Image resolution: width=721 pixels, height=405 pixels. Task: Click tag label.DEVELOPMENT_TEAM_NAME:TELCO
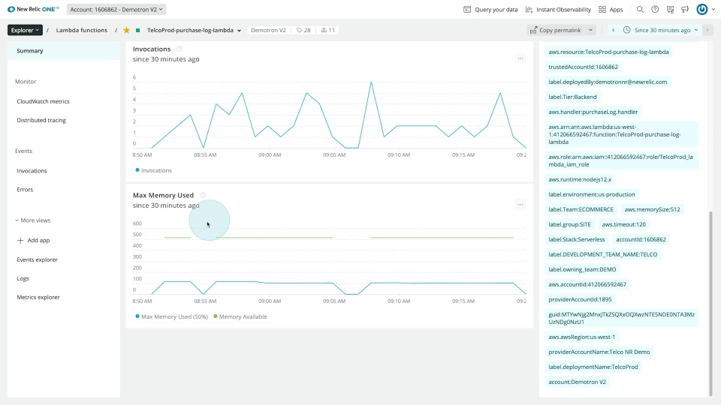pos(603,254)
